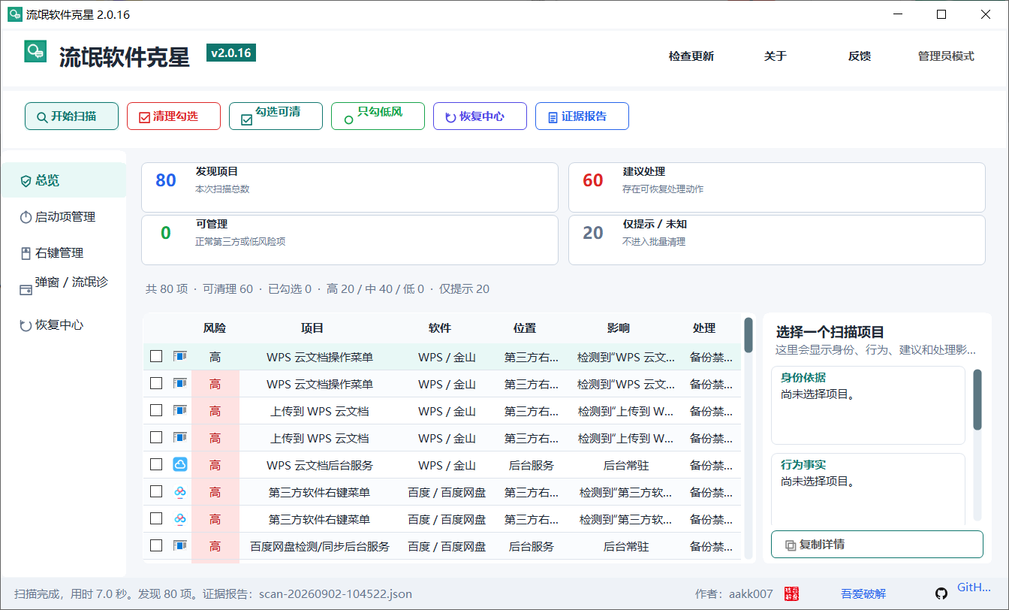Click the 软件 column header
This screenshot has height=610, width=1009.
[440, 328]
